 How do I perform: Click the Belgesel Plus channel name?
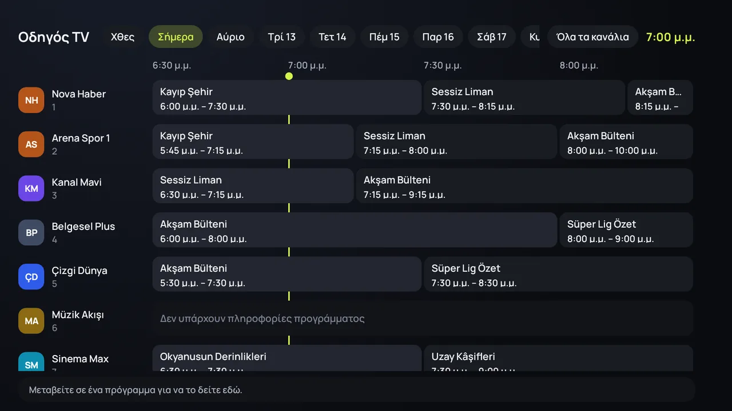[83, 227]
